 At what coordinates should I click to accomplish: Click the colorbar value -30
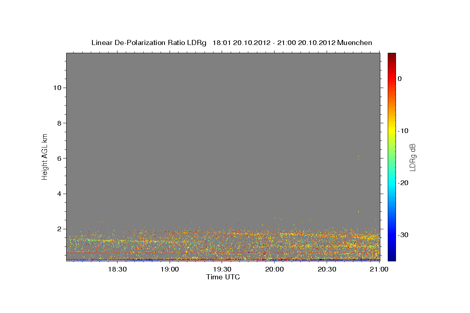pyautogui.click(x=403, y=235)
